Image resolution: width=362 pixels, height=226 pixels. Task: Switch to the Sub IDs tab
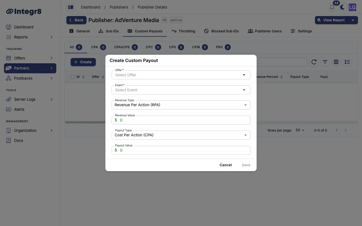(109, 31)
